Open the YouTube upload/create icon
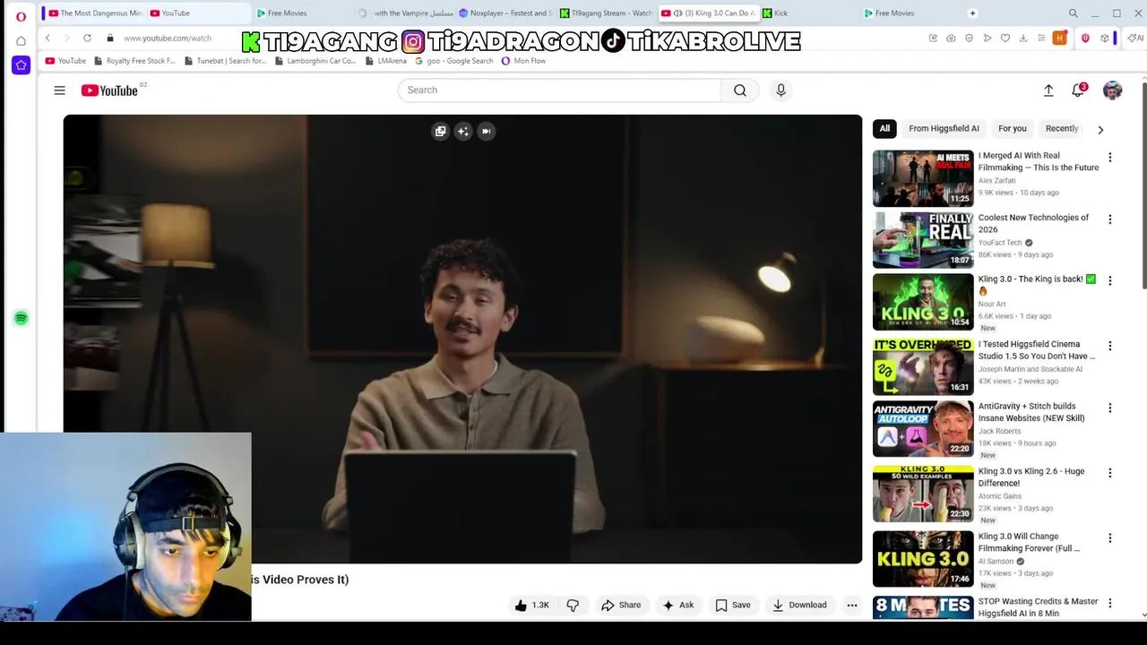This screenshot has height=645, width=1147. tap(1048, 90)
